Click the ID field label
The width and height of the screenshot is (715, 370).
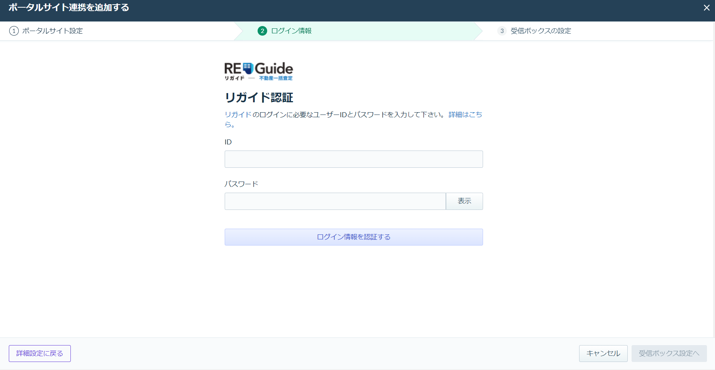228,142
